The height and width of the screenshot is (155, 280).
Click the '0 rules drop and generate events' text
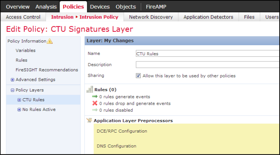pyautogui.click(x=135, y=104)
